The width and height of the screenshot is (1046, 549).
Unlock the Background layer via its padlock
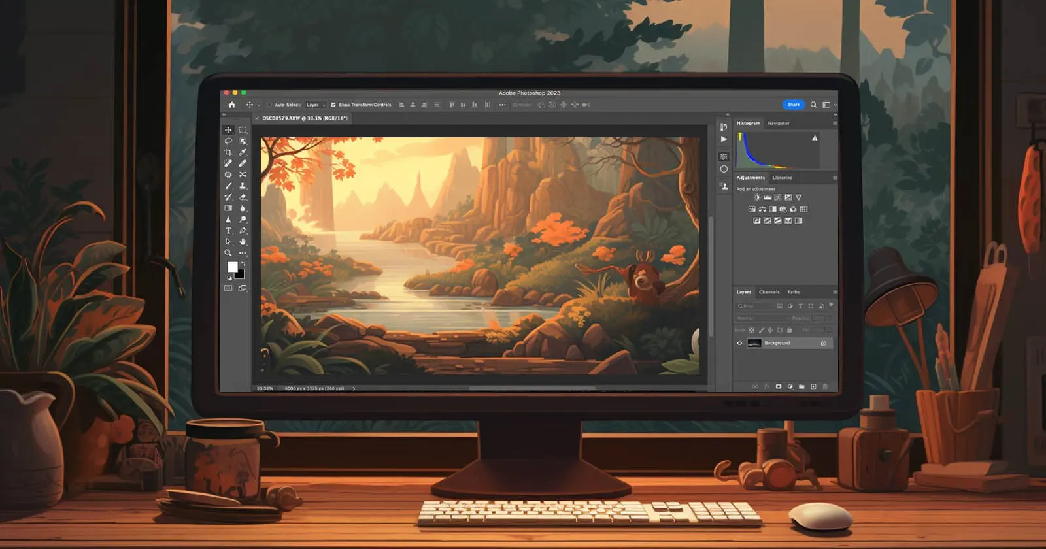click(823, 343)
